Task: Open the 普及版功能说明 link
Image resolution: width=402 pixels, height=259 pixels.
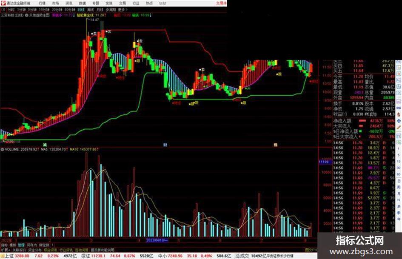Action: (x=102, y=250)
